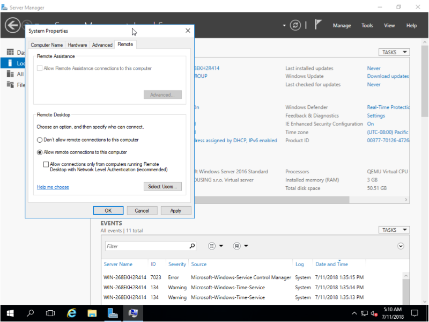The image size is (429, 322).
Task: Launch Internet Explorer from taskbar
Action: 72,313
